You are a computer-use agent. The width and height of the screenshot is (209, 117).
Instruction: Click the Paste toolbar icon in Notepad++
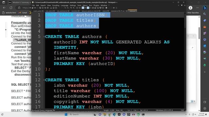pyautogui.click(x=56, y=8)
